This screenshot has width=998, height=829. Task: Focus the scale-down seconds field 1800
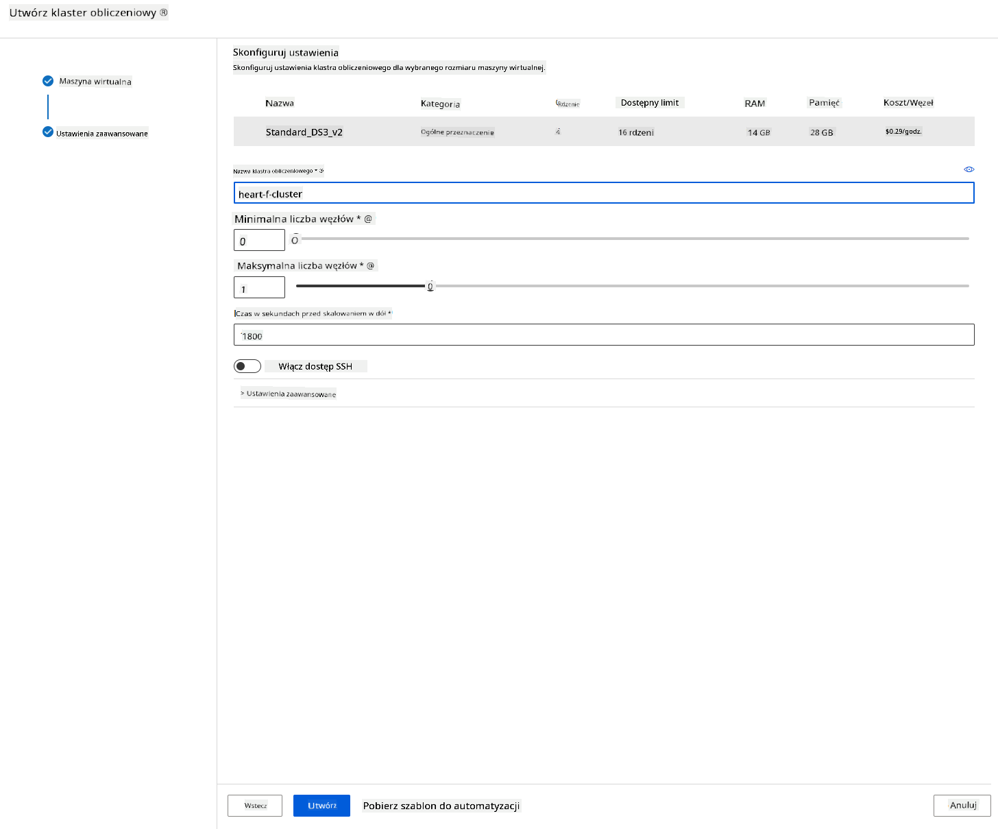(x=604, y=335)
